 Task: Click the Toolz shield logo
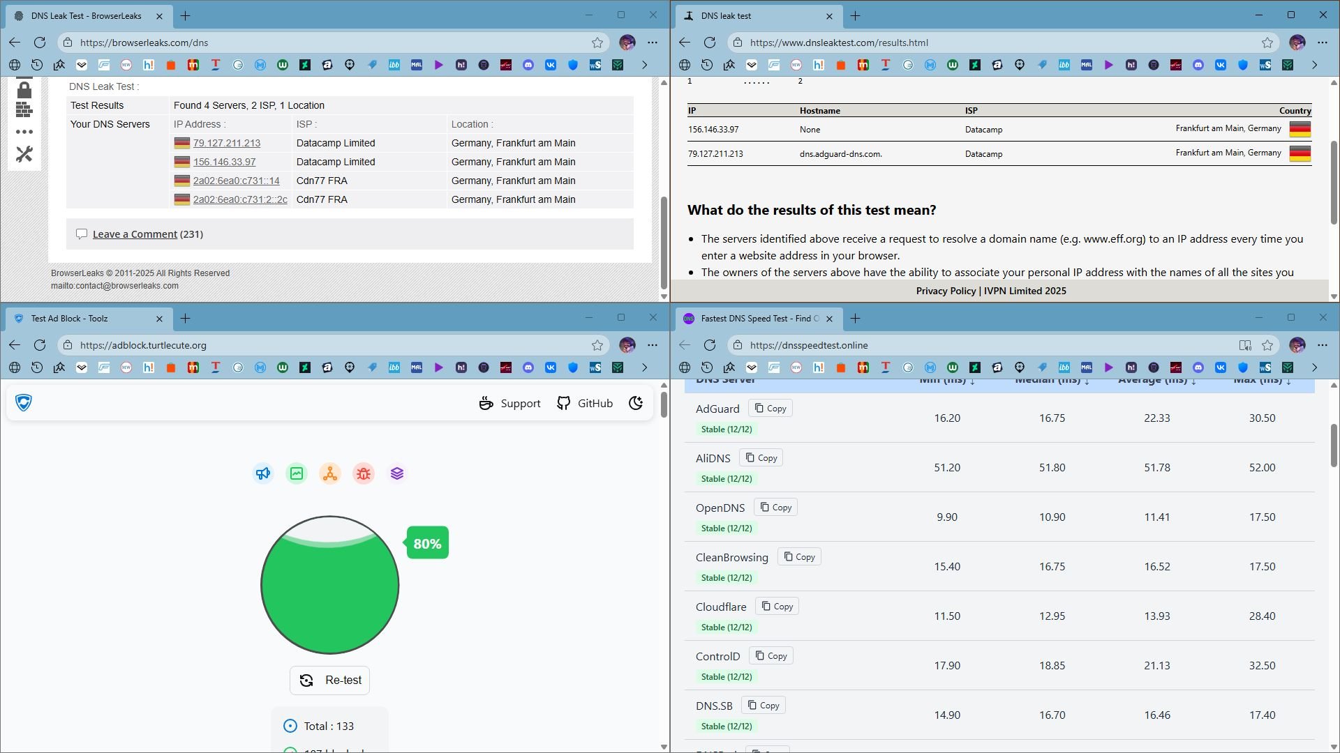point(24,402)
